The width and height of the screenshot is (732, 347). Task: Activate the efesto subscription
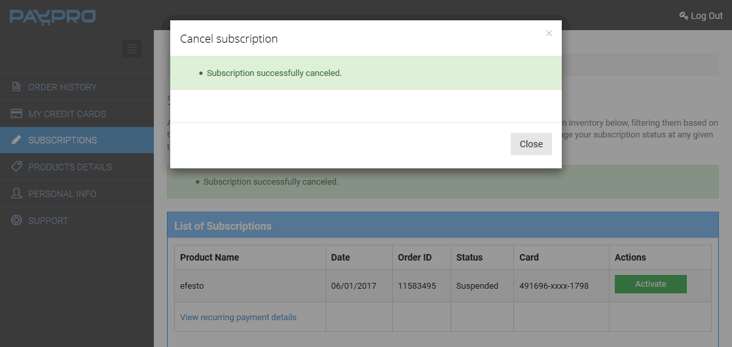point(650,284)
